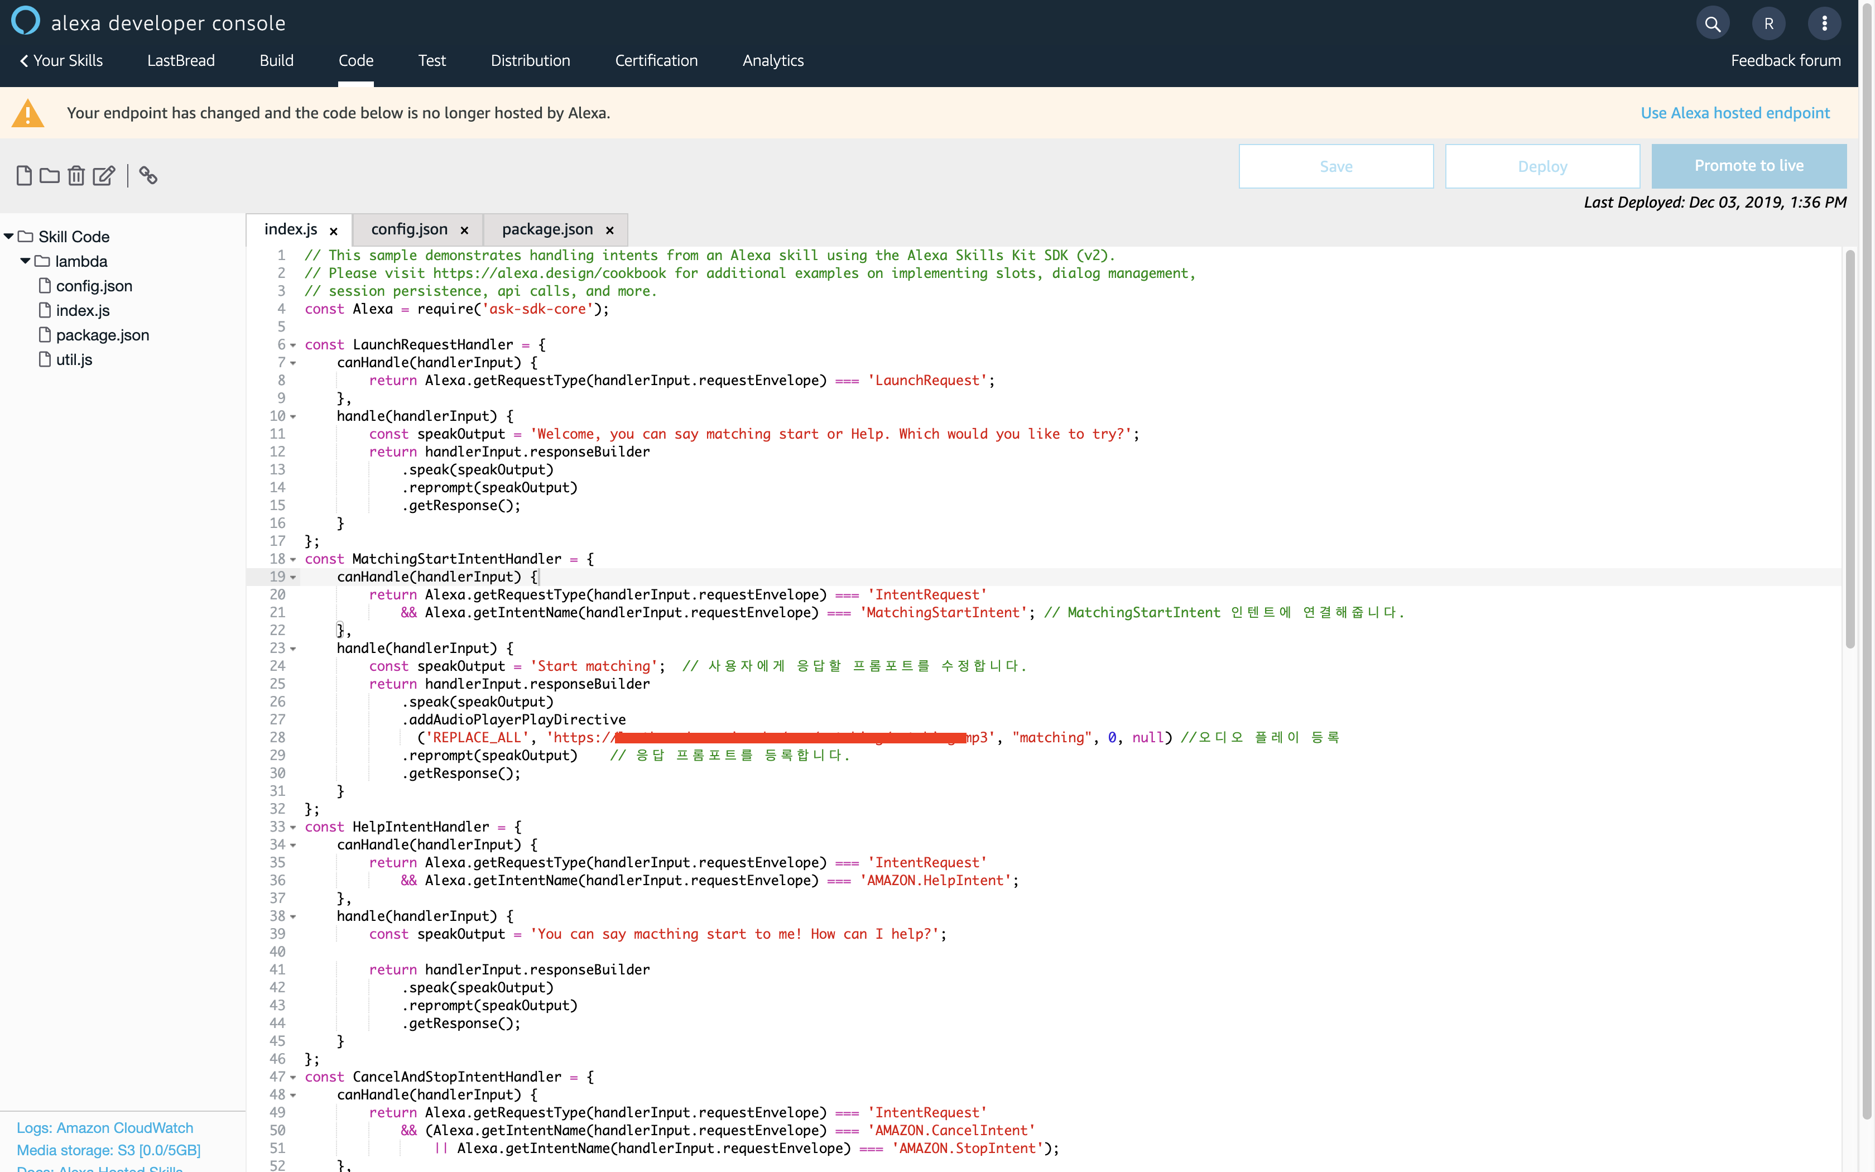The width and height of the screenshot is (1875, 1172).
Task: Go back using the Your Skills chevron
Action: pyautogui.click(x=24, y=60)
